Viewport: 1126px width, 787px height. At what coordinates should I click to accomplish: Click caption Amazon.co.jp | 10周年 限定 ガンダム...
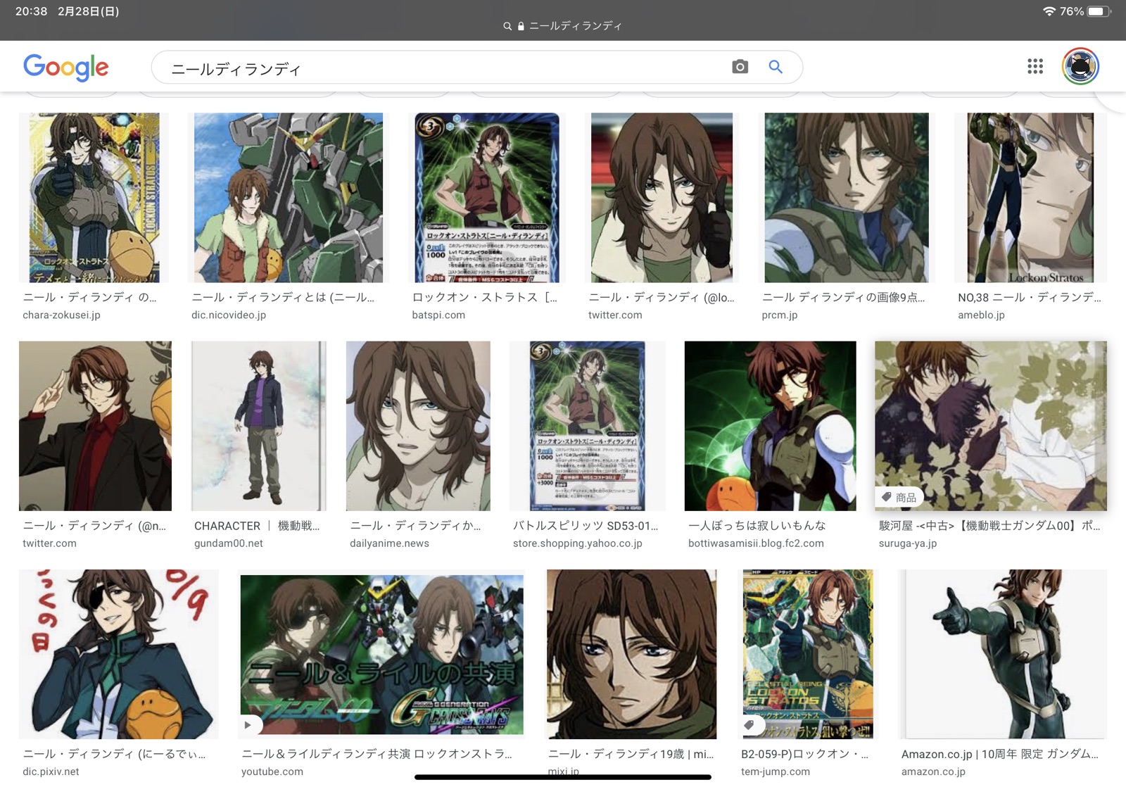tap(1000, 753)
